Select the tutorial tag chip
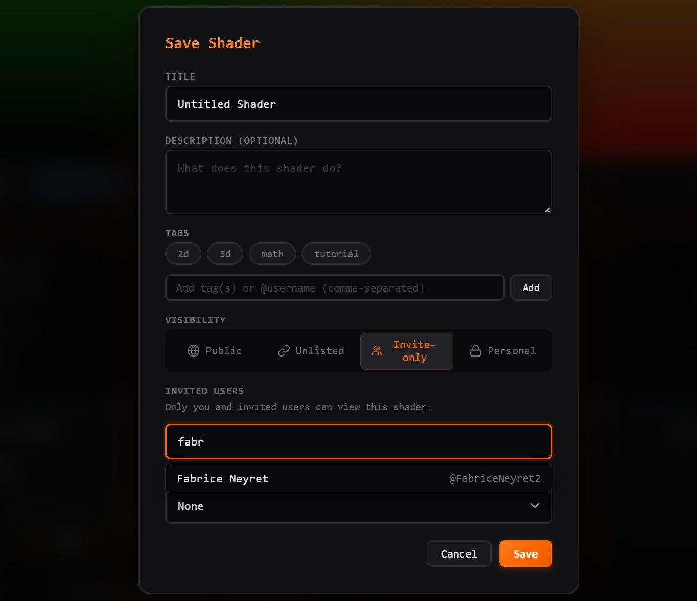 [336, 254]
